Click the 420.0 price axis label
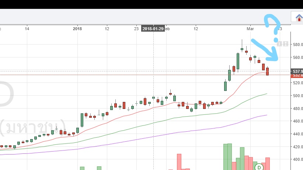This screenshot has height=170, width=303. pyautogui.click(x=297, y=147)
